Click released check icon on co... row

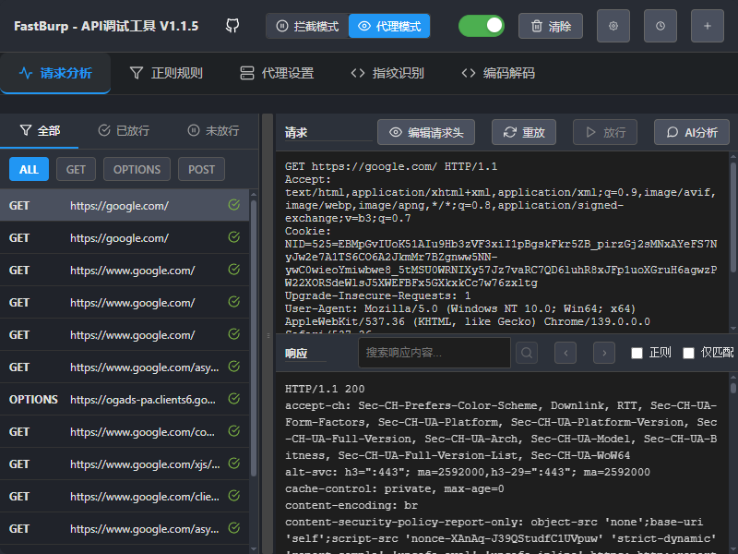click(234, 431)
